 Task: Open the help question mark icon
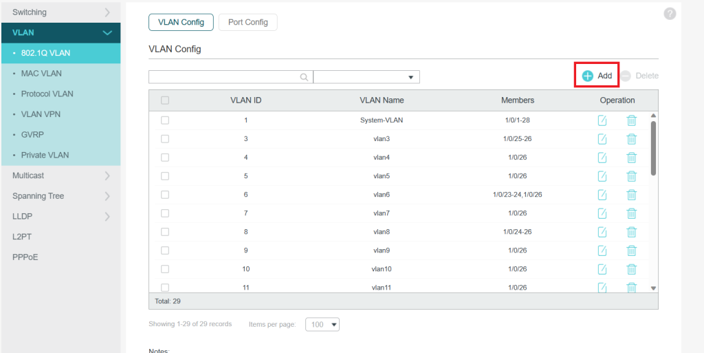[x=670, y=14]
